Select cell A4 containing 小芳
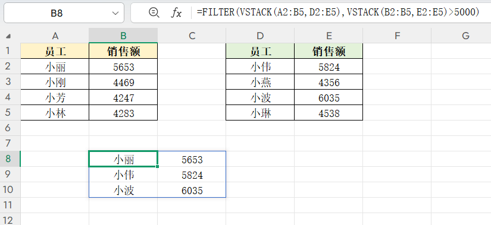Image resolution: width=491 pixels, height=225 pixels. pos(55,97)
